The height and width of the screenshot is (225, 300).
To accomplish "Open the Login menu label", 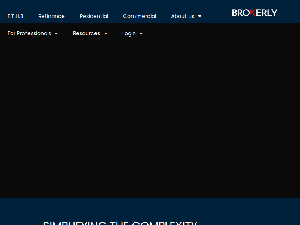I will 129,33.
